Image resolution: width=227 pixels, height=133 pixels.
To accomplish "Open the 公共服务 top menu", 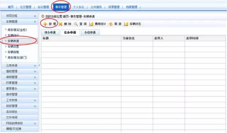I will pyautogui.click(x=96, y=7).
